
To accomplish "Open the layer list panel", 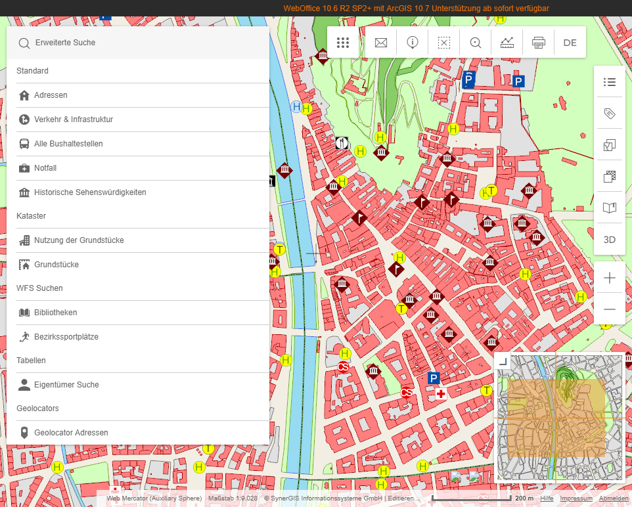I will [x=610, y=82].
